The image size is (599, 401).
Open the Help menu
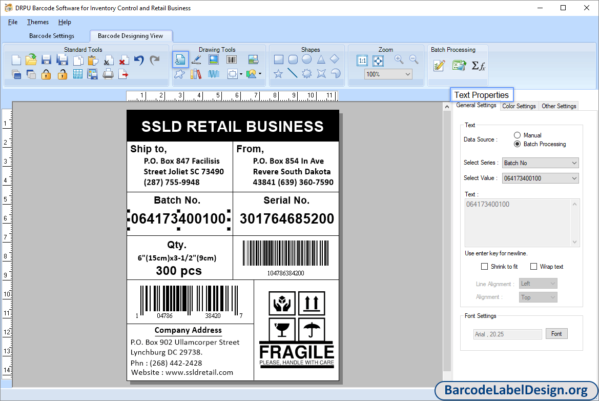(x=65, y=22)
